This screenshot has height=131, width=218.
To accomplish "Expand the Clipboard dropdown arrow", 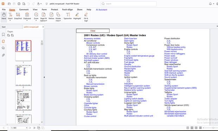I will click(27, 21).
